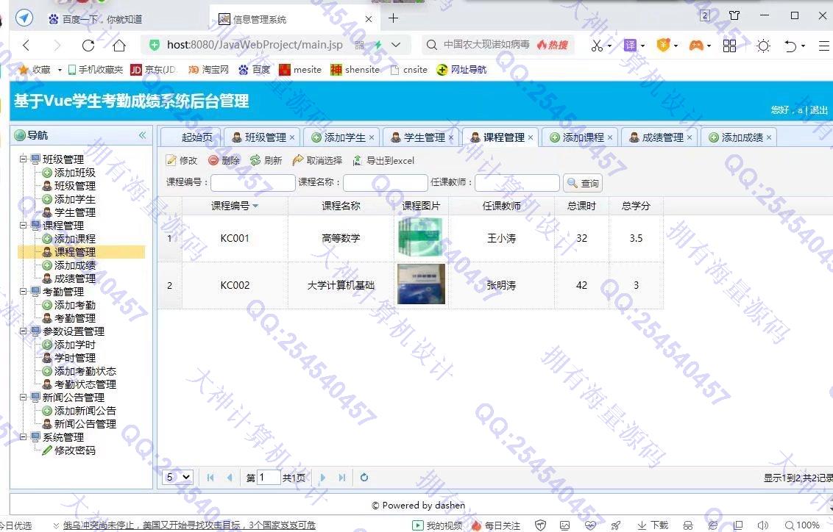Click the 修改 edit pencil icon
The height and width of the screenshot is (532, 833).
point(171,160)
